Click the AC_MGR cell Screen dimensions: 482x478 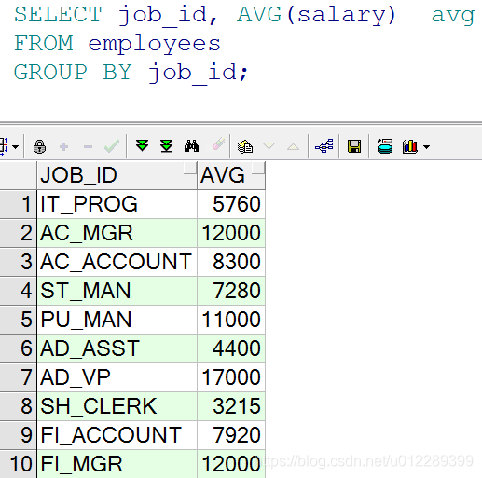117,233
